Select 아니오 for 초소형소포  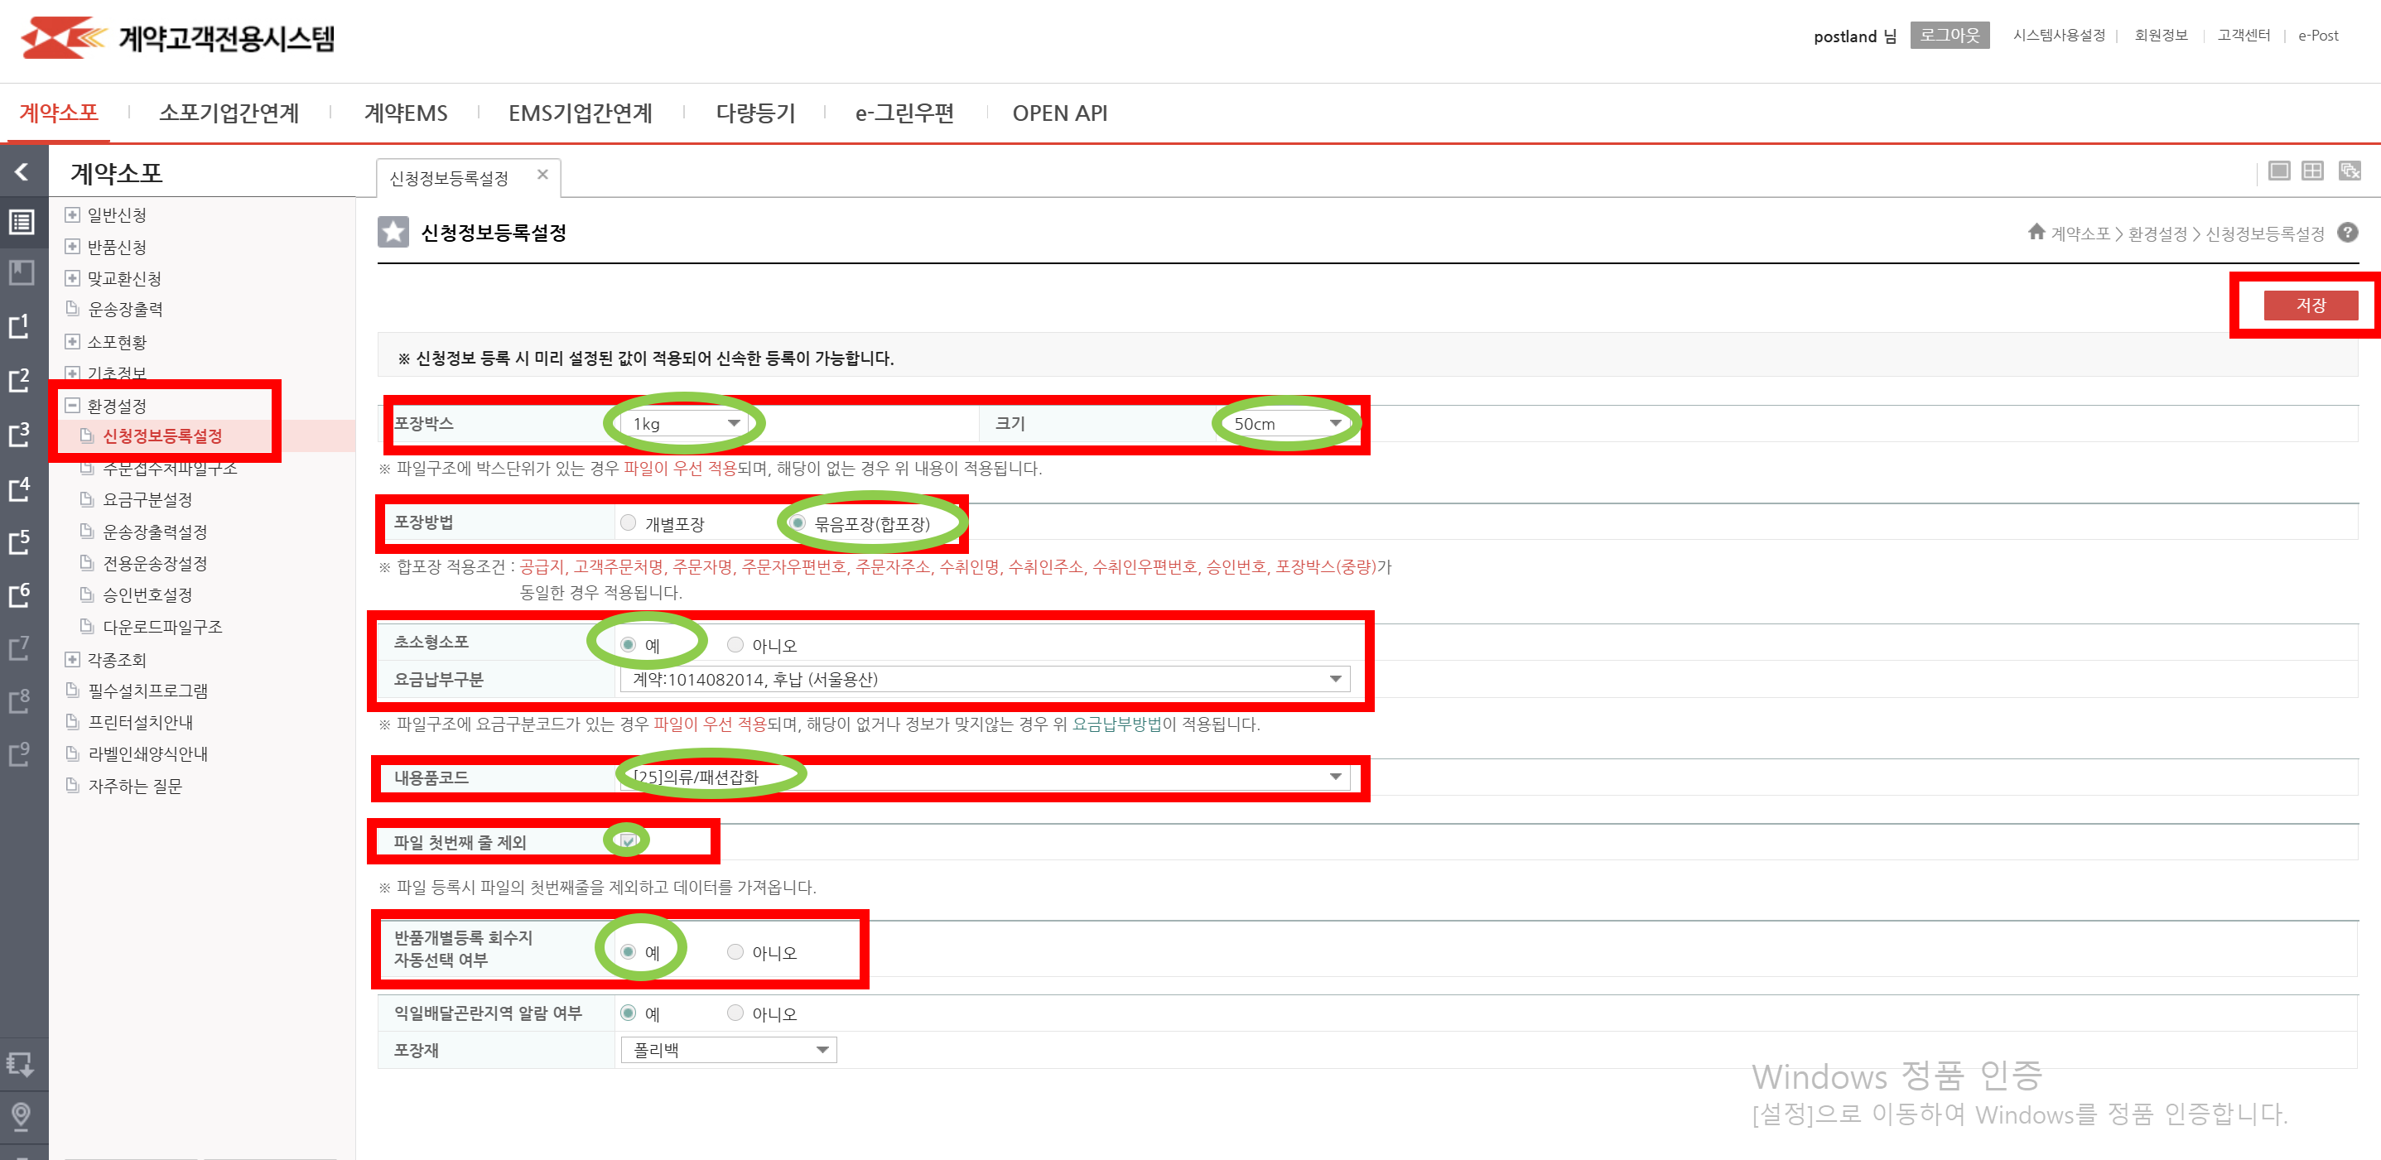point(735,644)
